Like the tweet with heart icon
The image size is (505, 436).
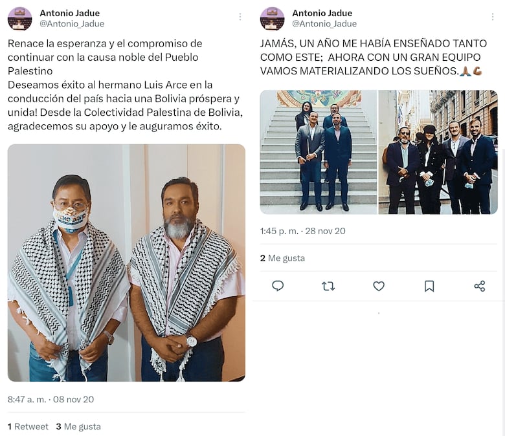pos(379,286)
